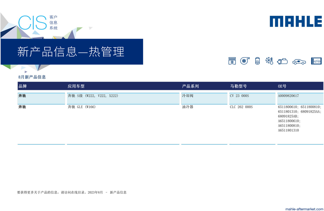Click the diagnostics tablet car icon
This screenshot has height=211, width=324.
316,61
